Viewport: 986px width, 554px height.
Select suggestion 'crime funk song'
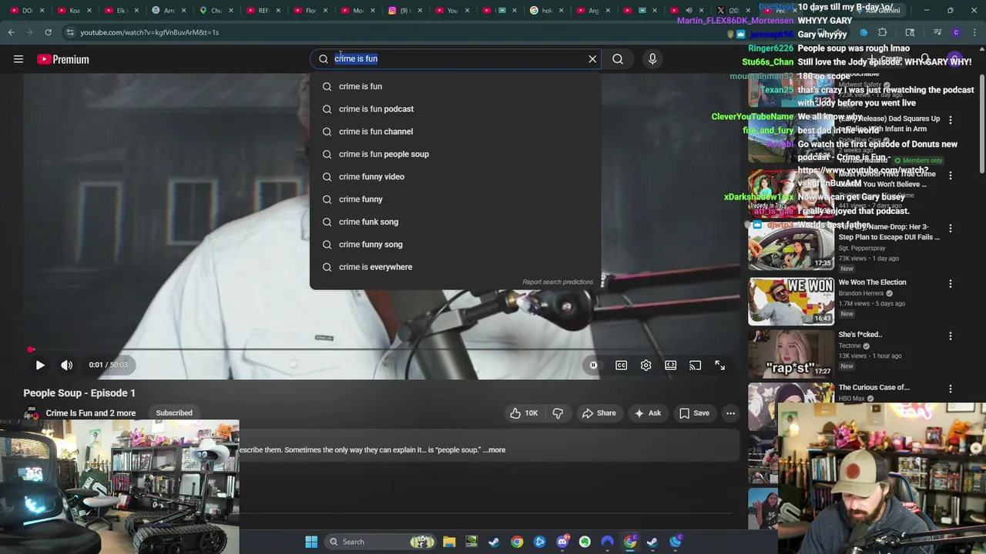455,222
